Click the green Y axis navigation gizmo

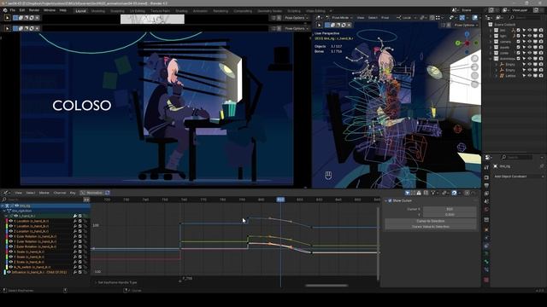458,43
